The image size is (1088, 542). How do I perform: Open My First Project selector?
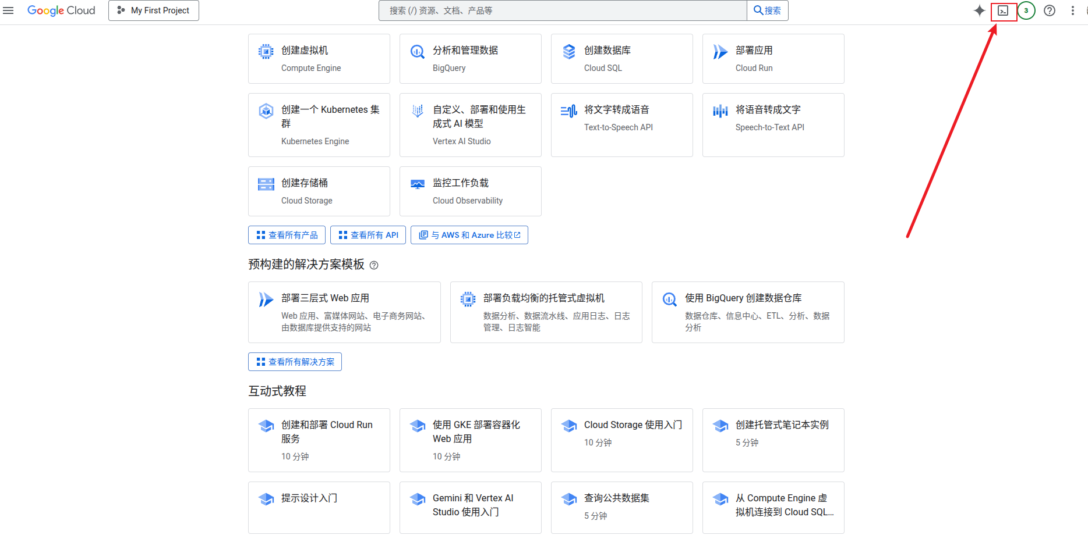(154, 10)
